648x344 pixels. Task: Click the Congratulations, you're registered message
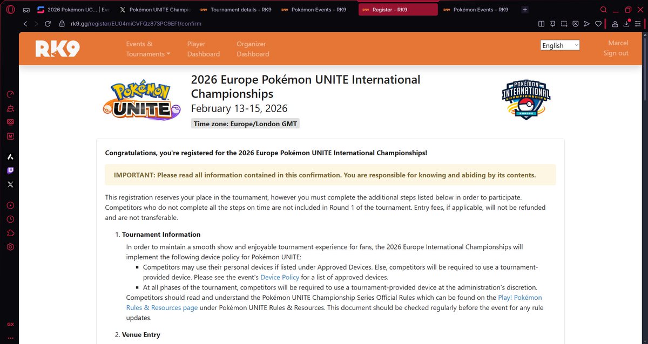(x=266, y=153)
